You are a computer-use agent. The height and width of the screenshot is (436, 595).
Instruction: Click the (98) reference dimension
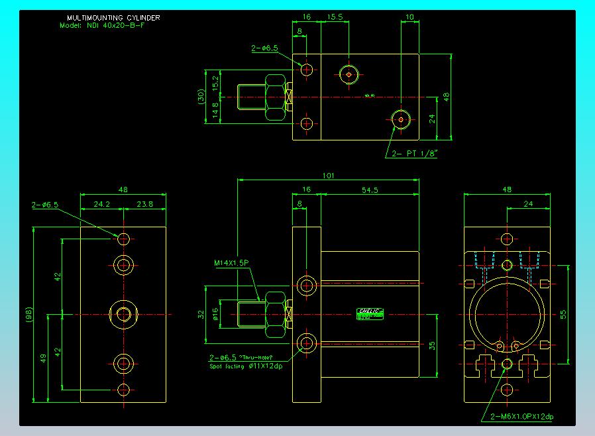click(29, 315)
